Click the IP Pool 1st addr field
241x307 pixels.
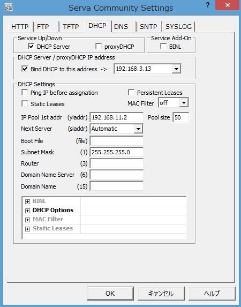tap(117, 117)
